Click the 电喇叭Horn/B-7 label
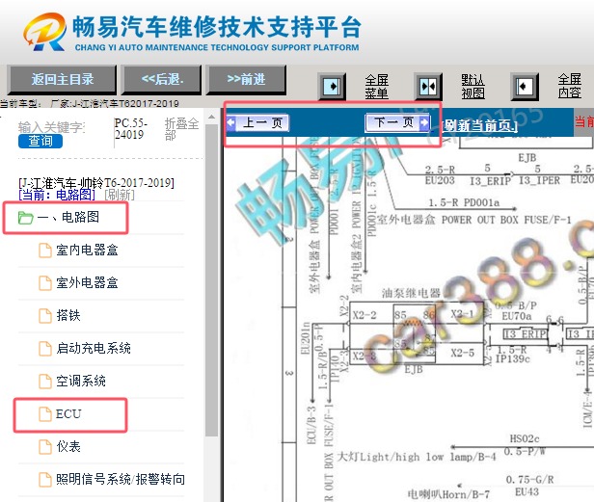This screenshot has height=502, width=594. (x=449, y=494)
